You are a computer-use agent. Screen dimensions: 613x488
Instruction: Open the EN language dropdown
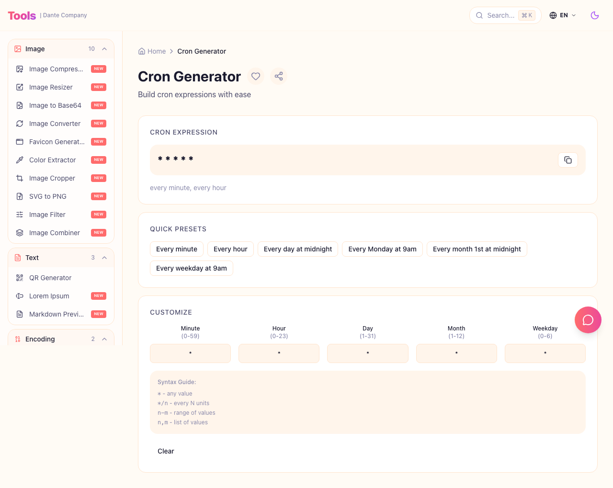563,15
